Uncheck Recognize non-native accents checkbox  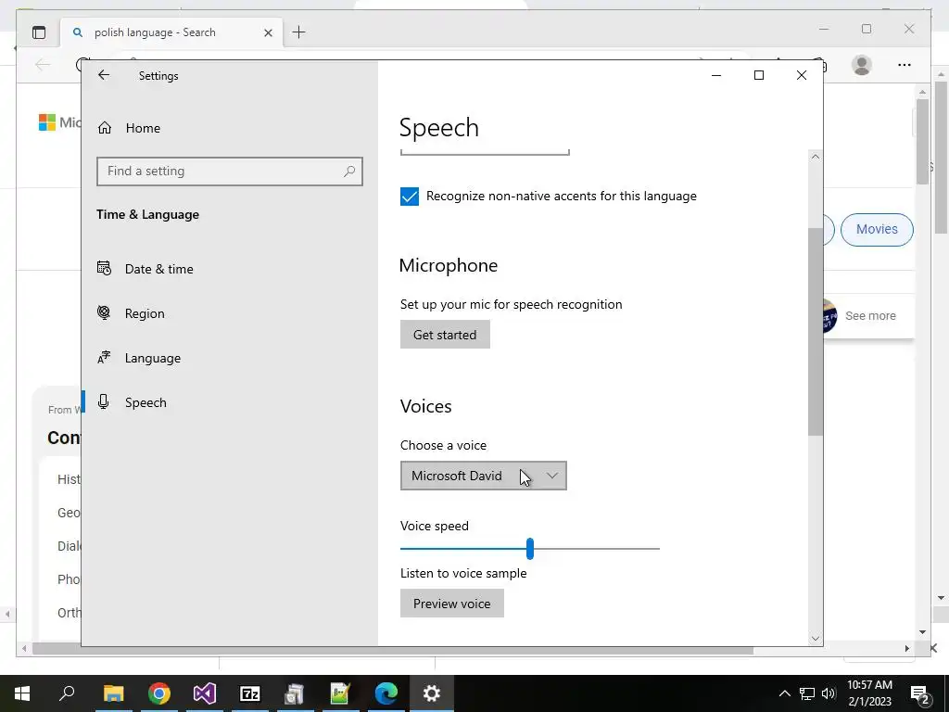coord(409,197)
